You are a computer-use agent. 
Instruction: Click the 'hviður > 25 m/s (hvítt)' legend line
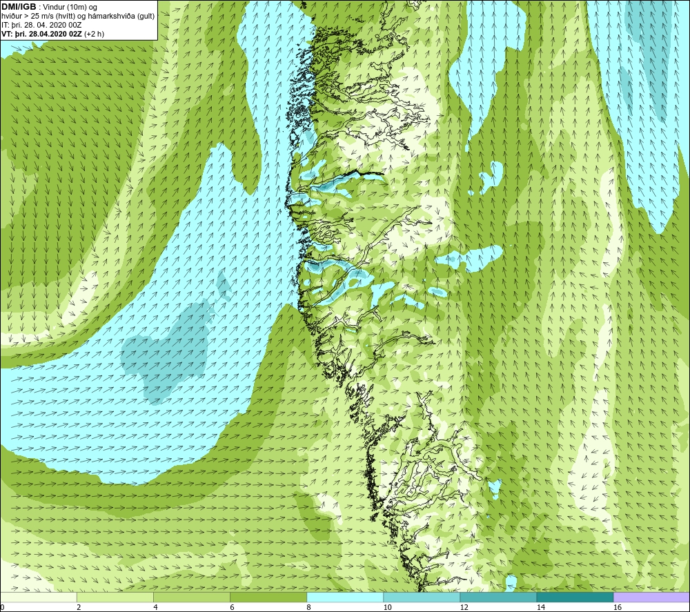37,17
